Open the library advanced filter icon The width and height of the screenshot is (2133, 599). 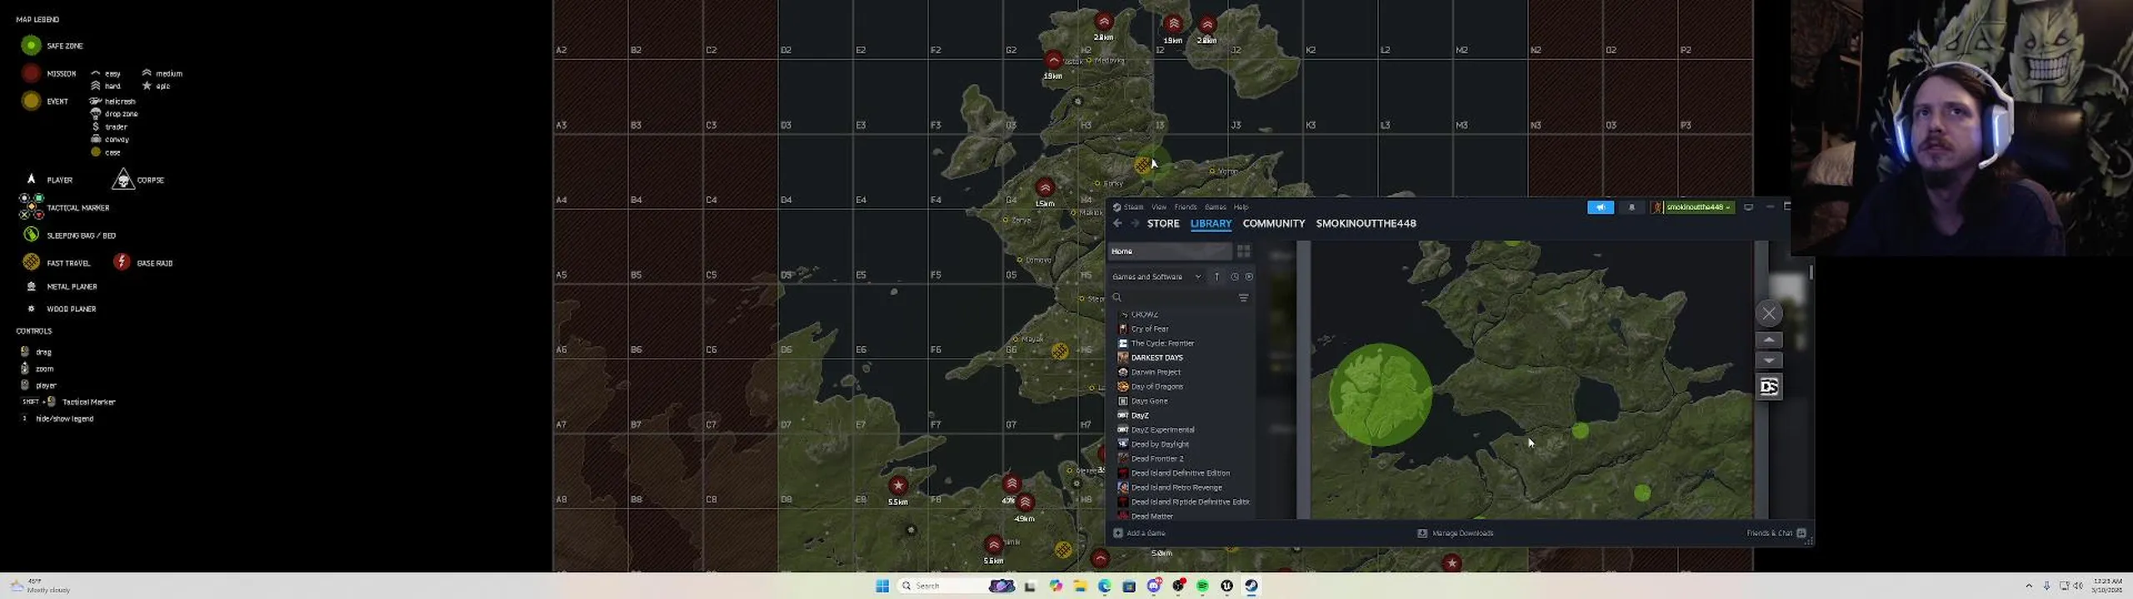coord(1243,298)
